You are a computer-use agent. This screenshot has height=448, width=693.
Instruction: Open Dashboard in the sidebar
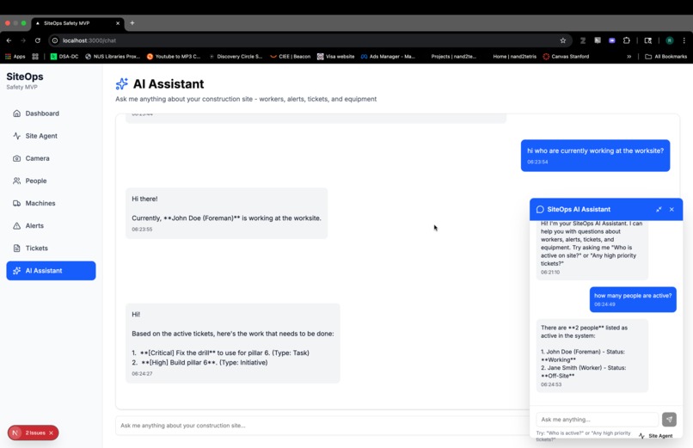(51, 114)
